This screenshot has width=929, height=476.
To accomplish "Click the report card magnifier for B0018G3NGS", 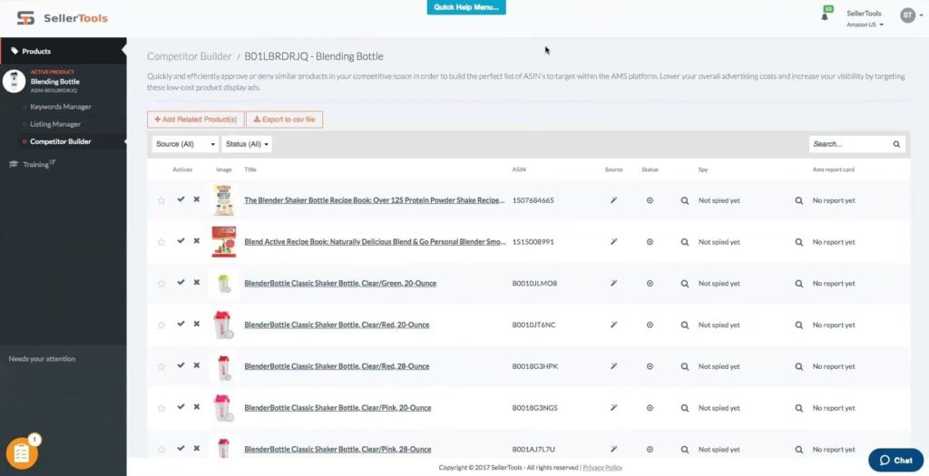I will 799,408.
